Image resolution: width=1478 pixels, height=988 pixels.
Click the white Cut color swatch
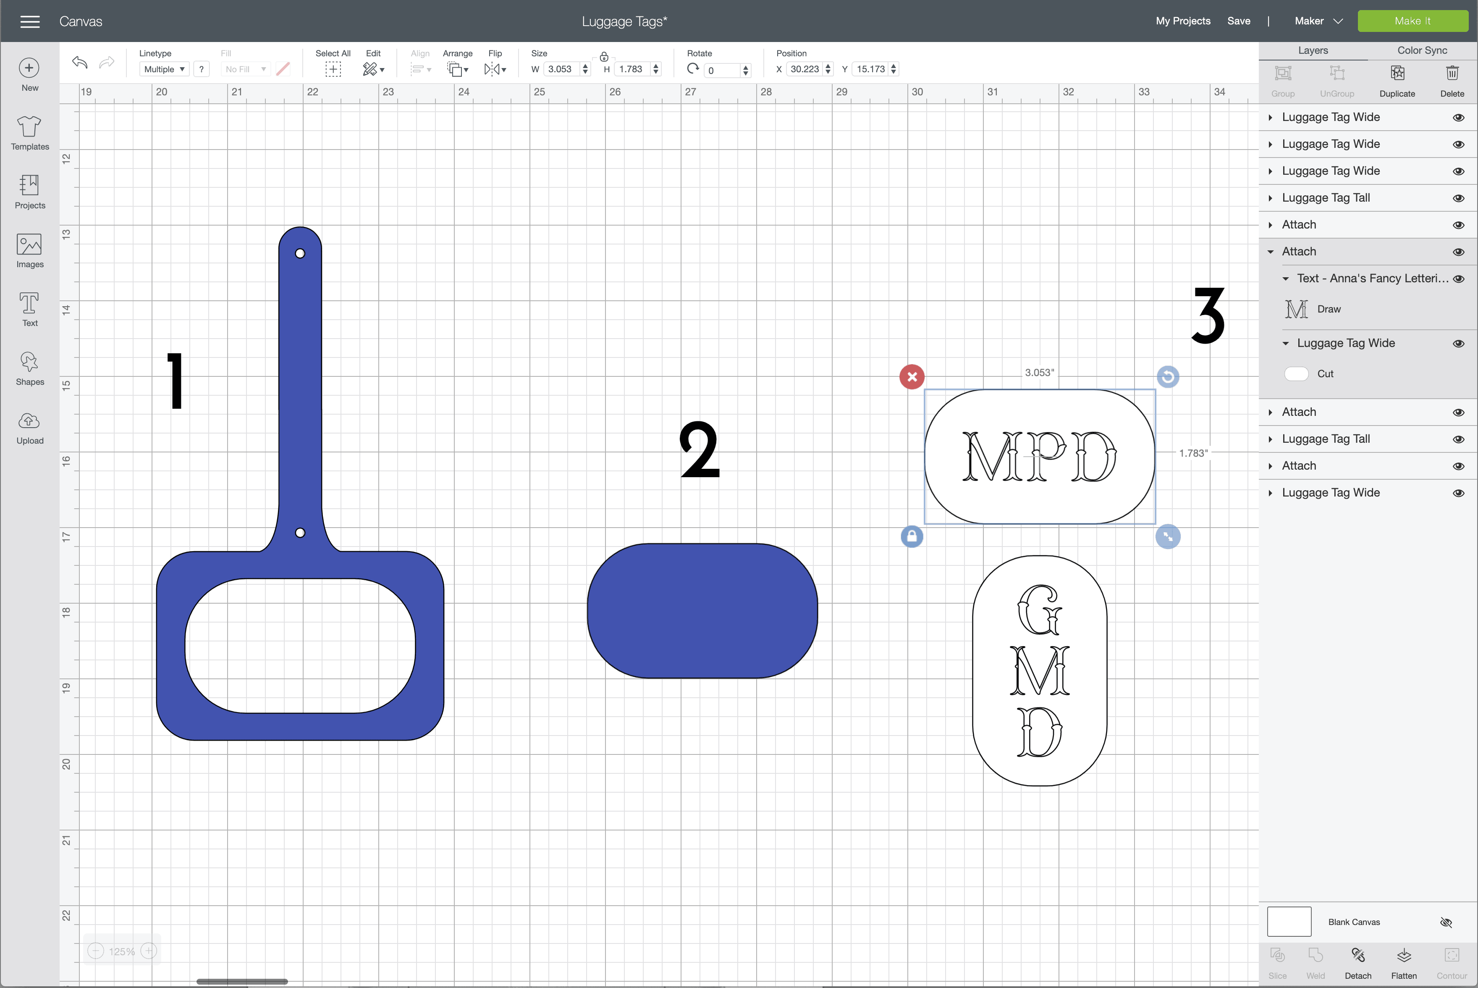[1296, 374]
